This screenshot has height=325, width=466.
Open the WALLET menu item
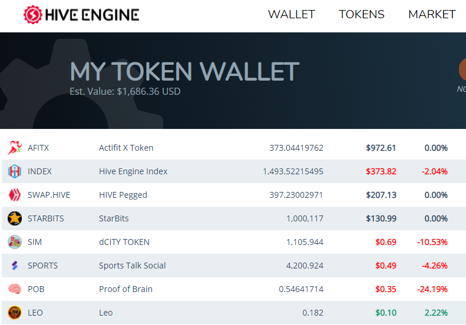[292, 14]
